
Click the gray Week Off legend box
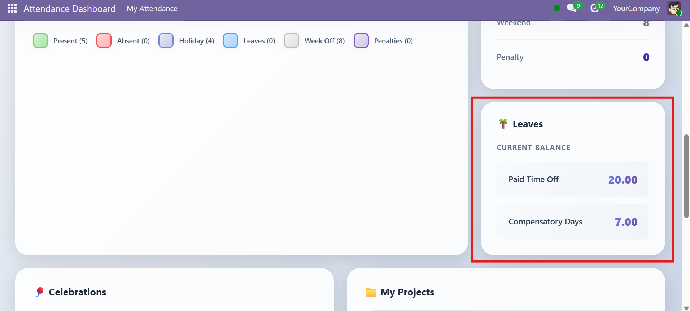tap(292, 40)
